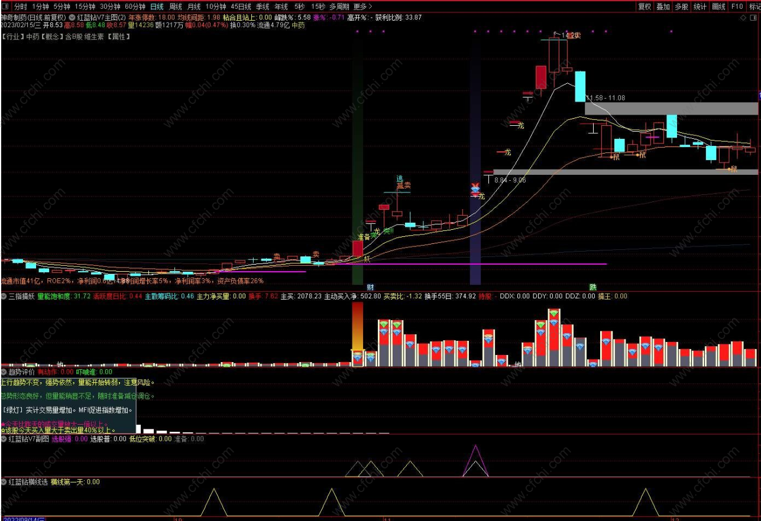Switch to 月线 monthly chart

(194, 6)
